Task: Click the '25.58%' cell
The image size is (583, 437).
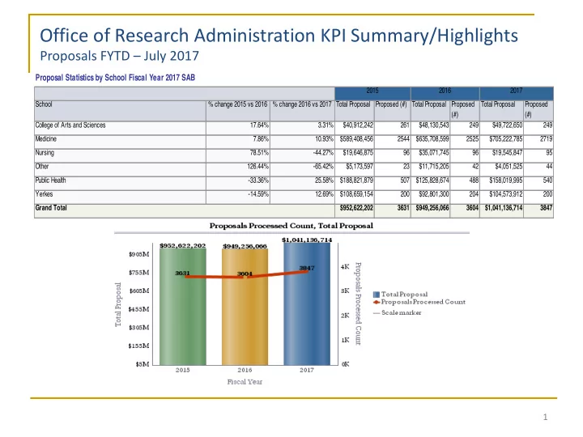Action: 302,183
